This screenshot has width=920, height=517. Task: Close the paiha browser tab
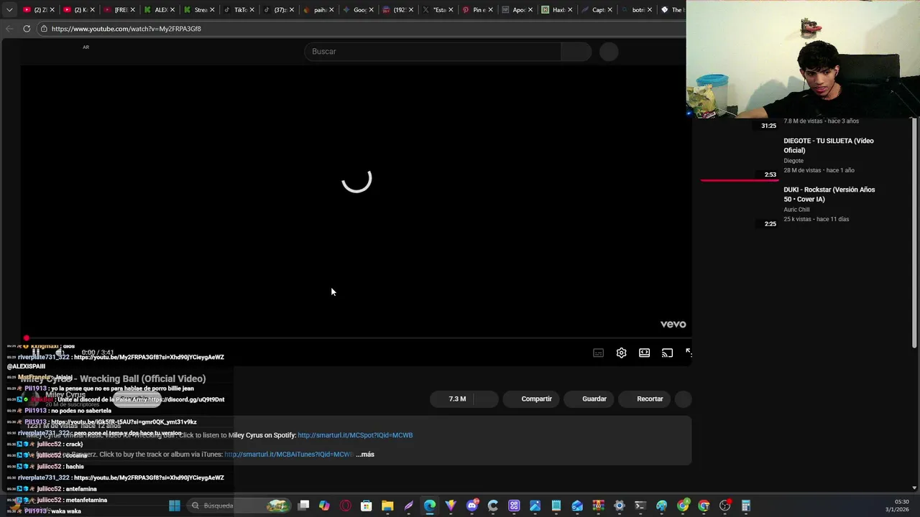coord(331,10)
